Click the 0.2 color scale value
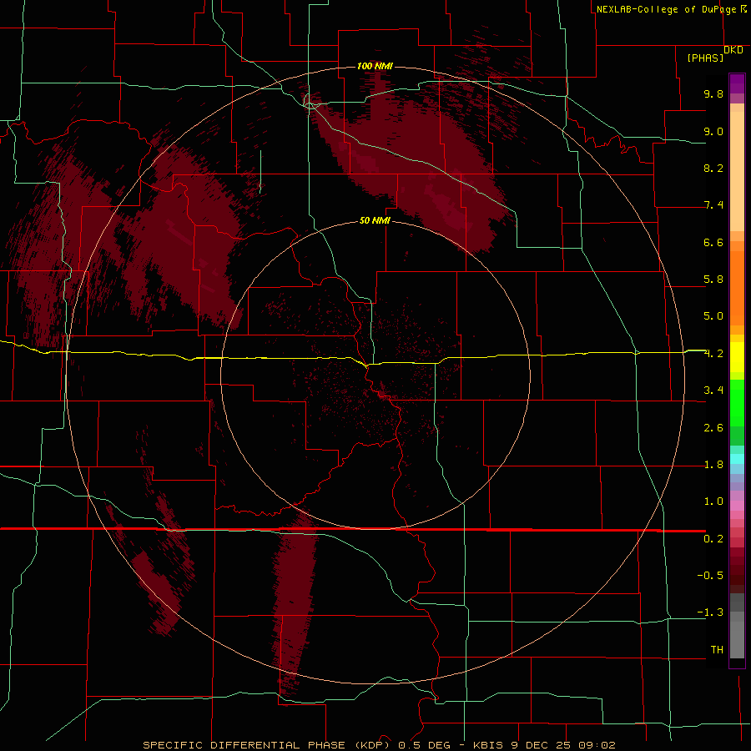The image size is (751, 751). tap(713, 539)
